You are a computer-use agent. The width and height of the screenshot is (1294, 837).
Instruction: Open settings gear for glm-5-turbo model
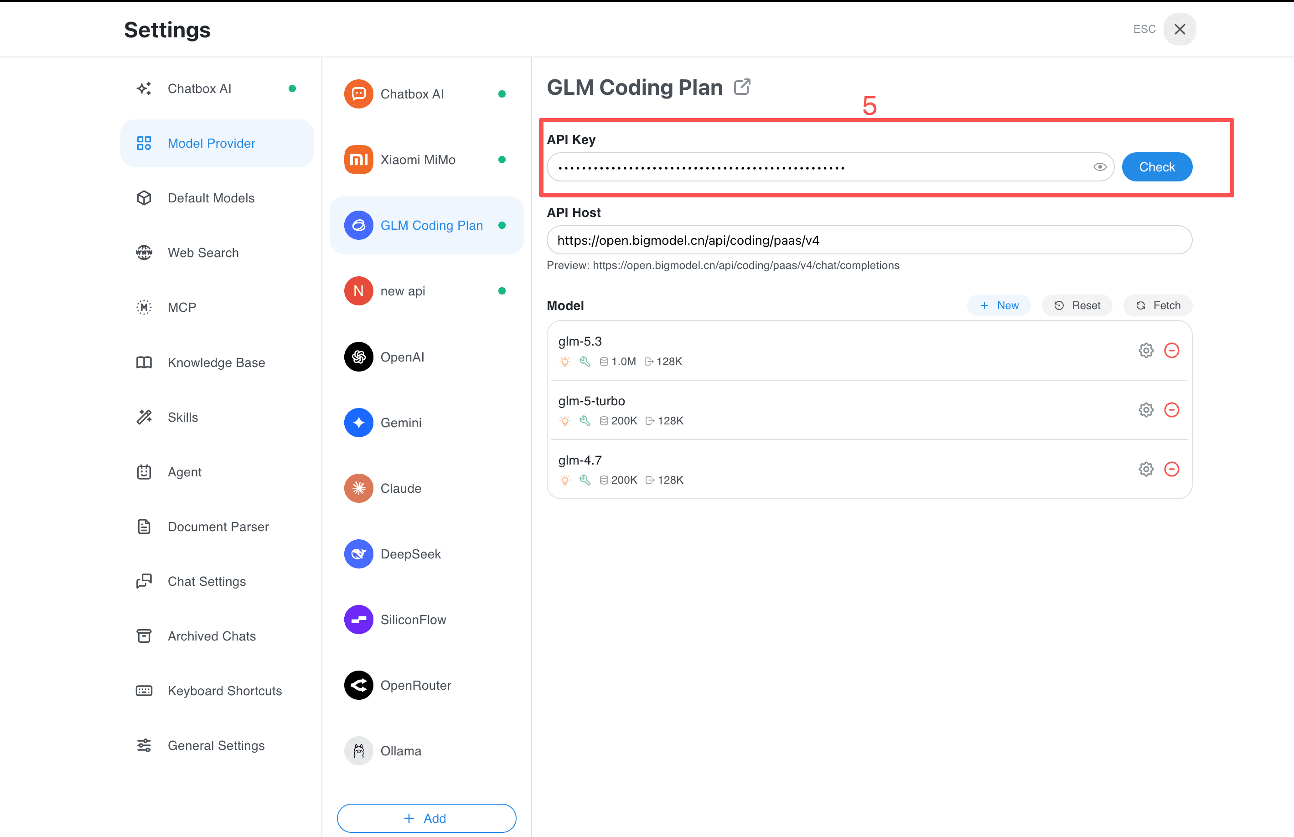click(1146, 410)
